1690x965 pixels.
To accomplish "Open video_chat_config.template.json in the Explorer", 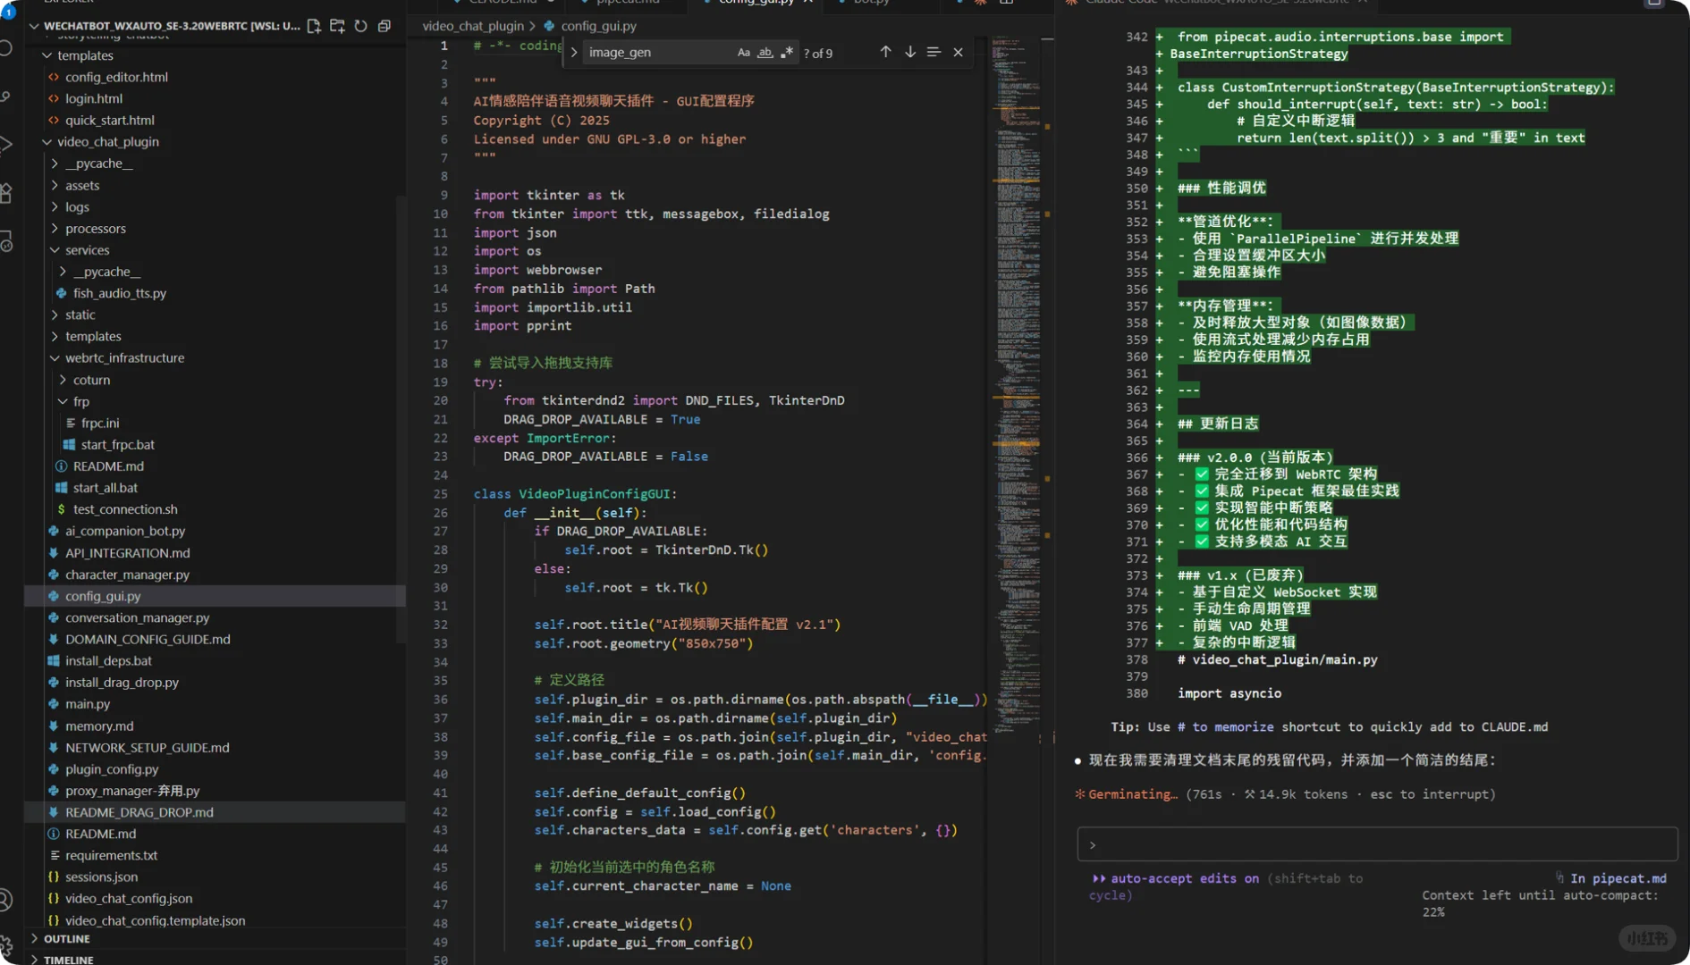I will (x=155, y=920).
